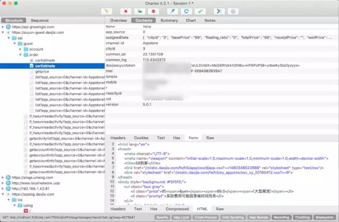Screen dimensions: 339x222
Task: Toggle Map Remote in the status bar
Action: click(x=258, y=217)
